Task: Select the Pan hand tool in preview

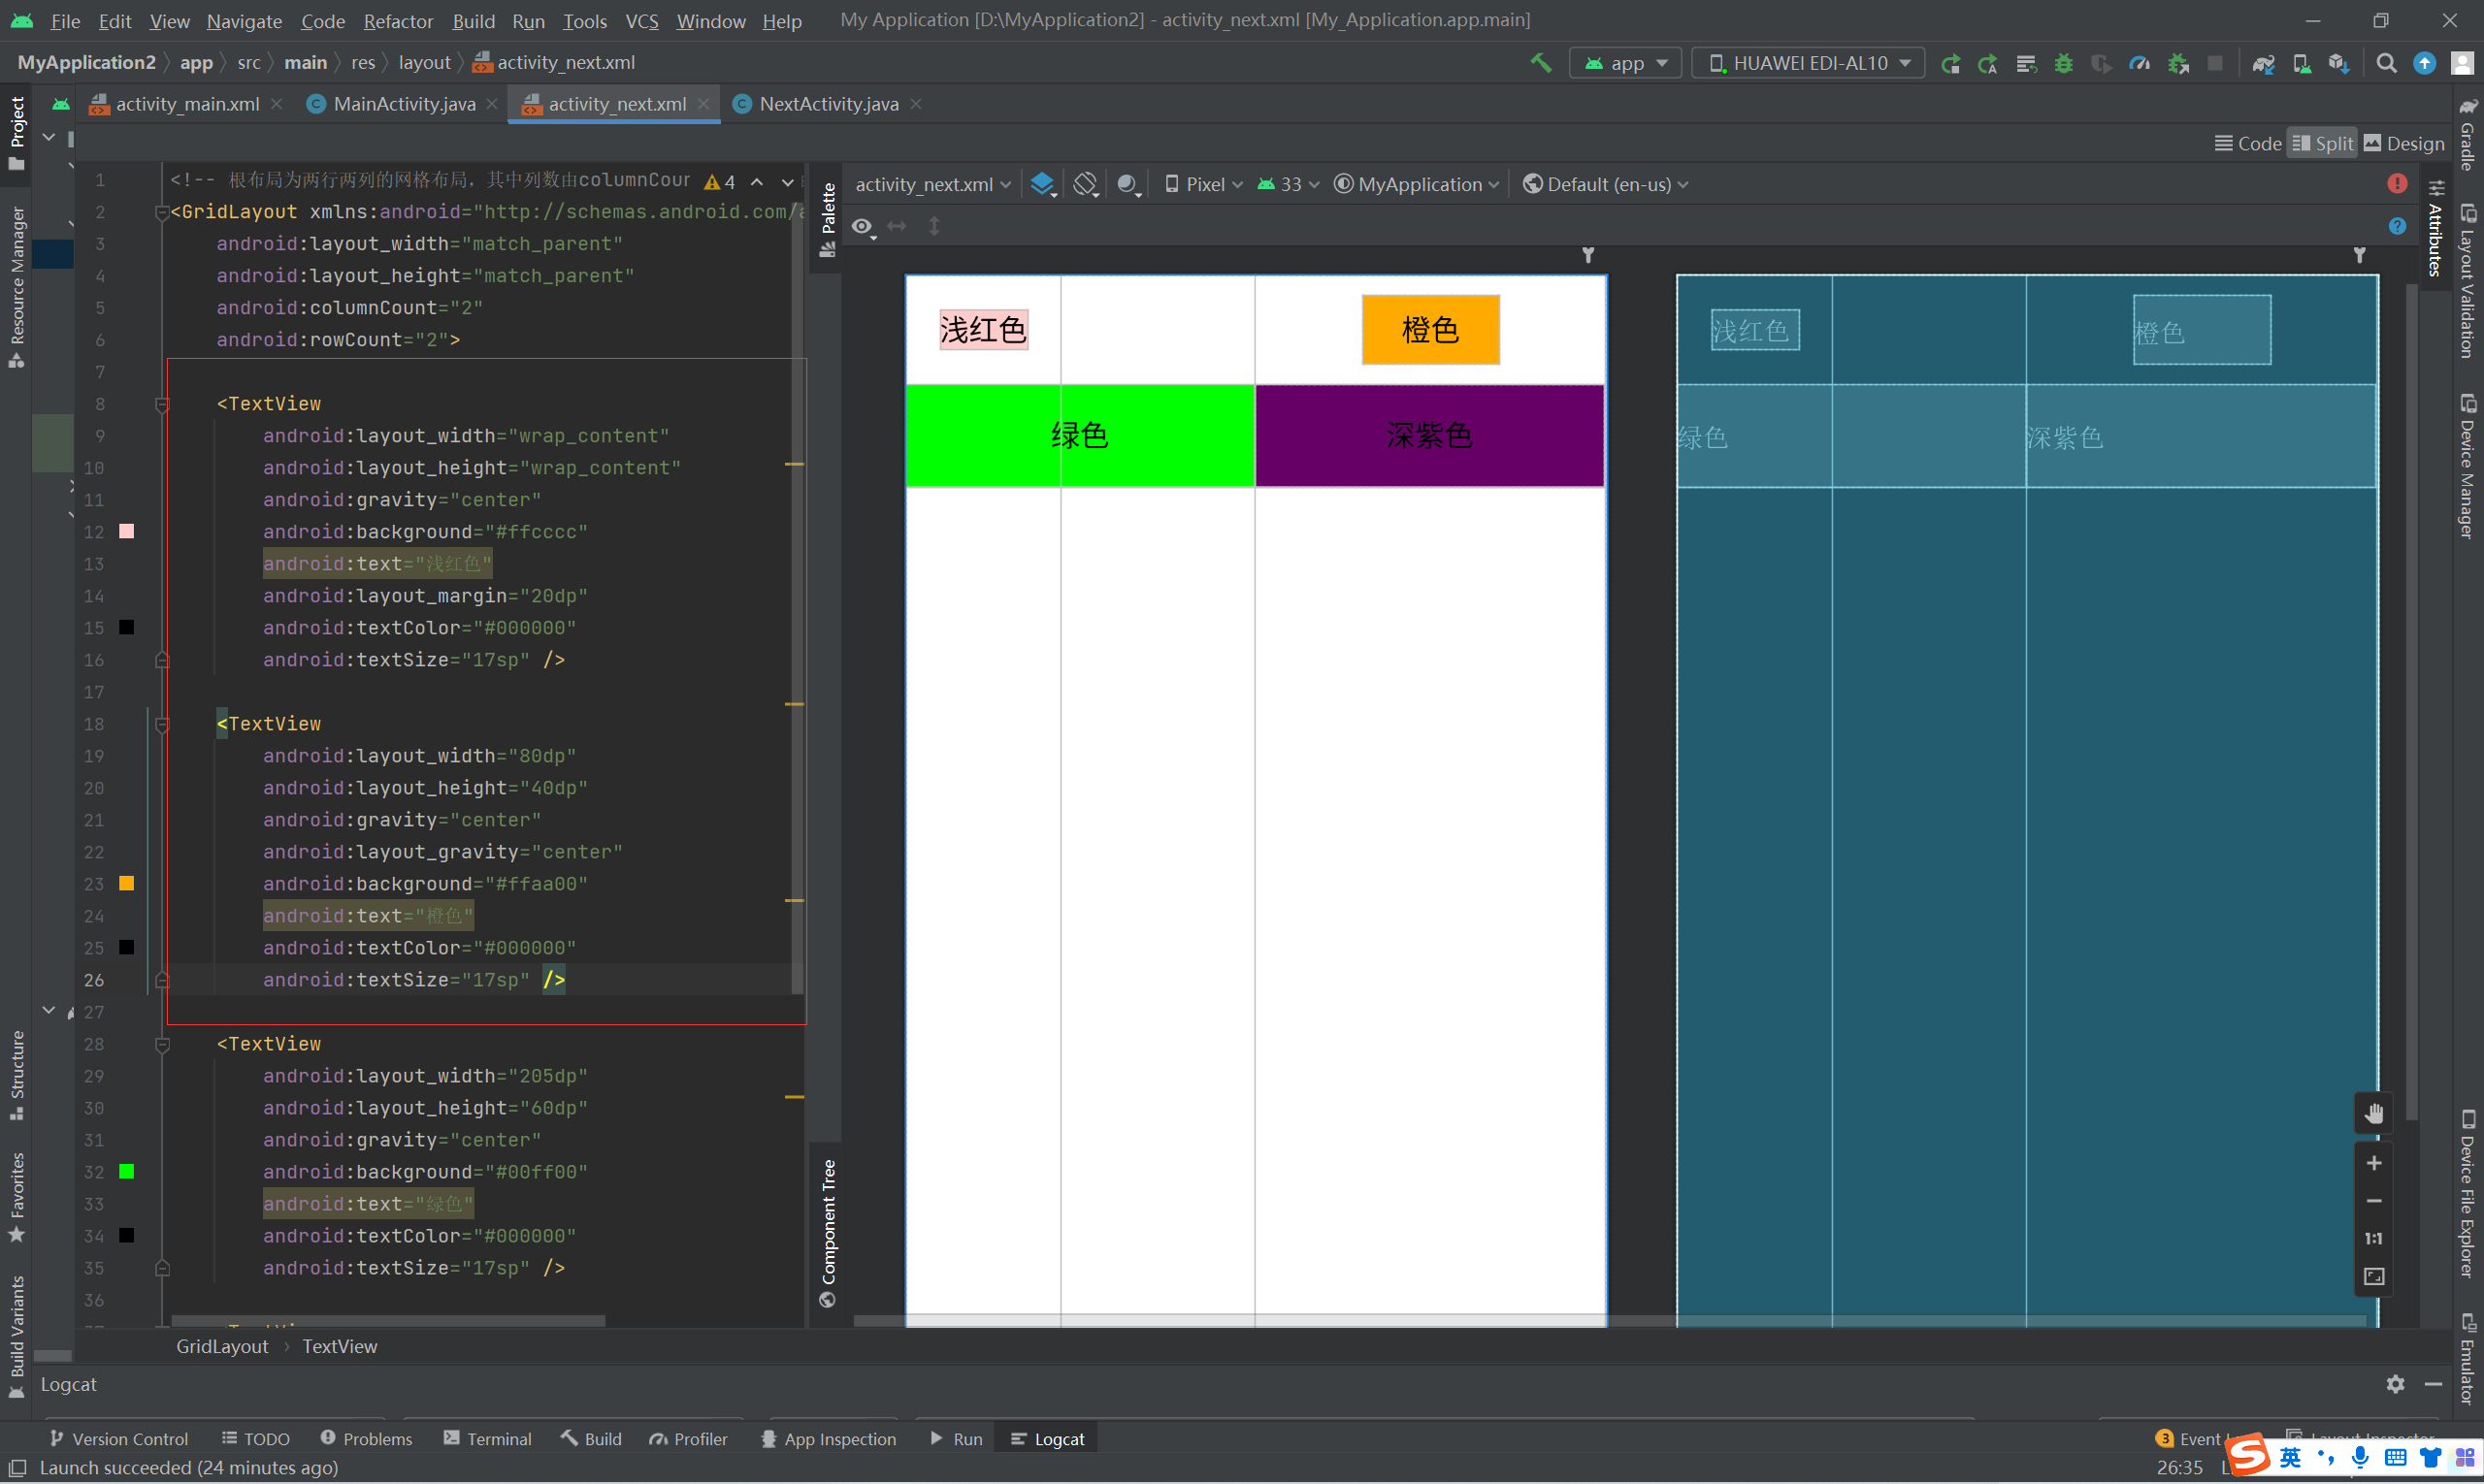Action: point(2374,1114)
